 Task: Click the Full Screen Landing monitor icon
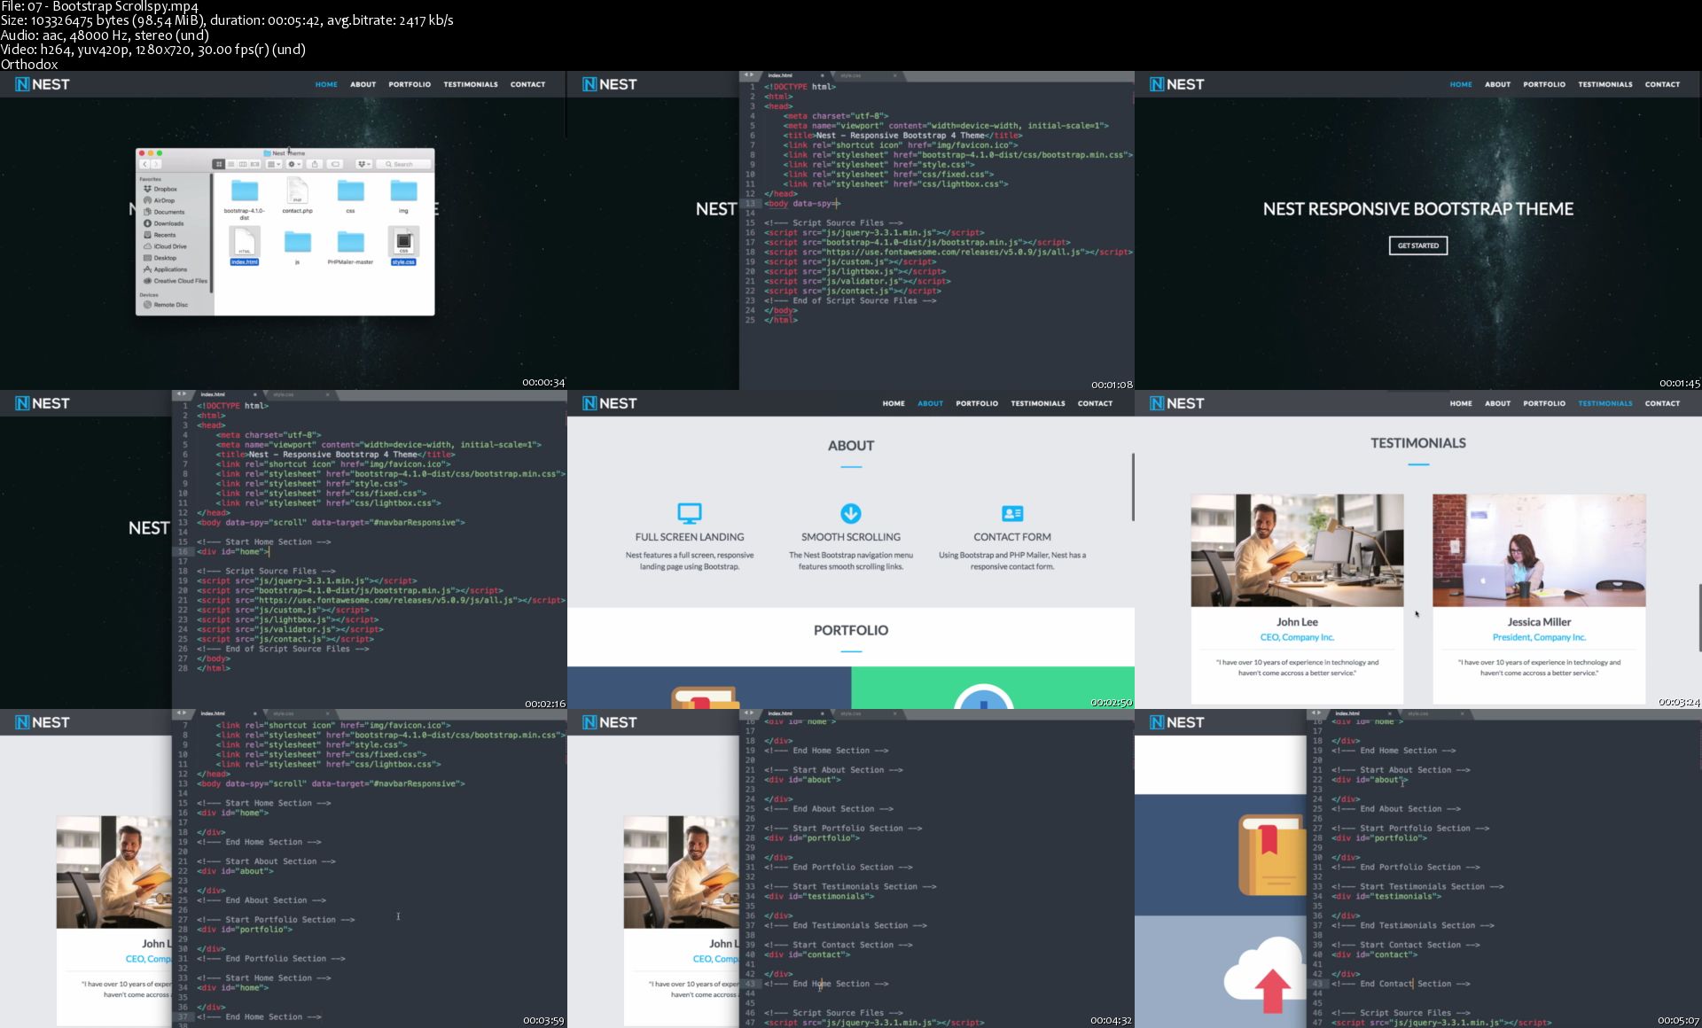[689, 513]
